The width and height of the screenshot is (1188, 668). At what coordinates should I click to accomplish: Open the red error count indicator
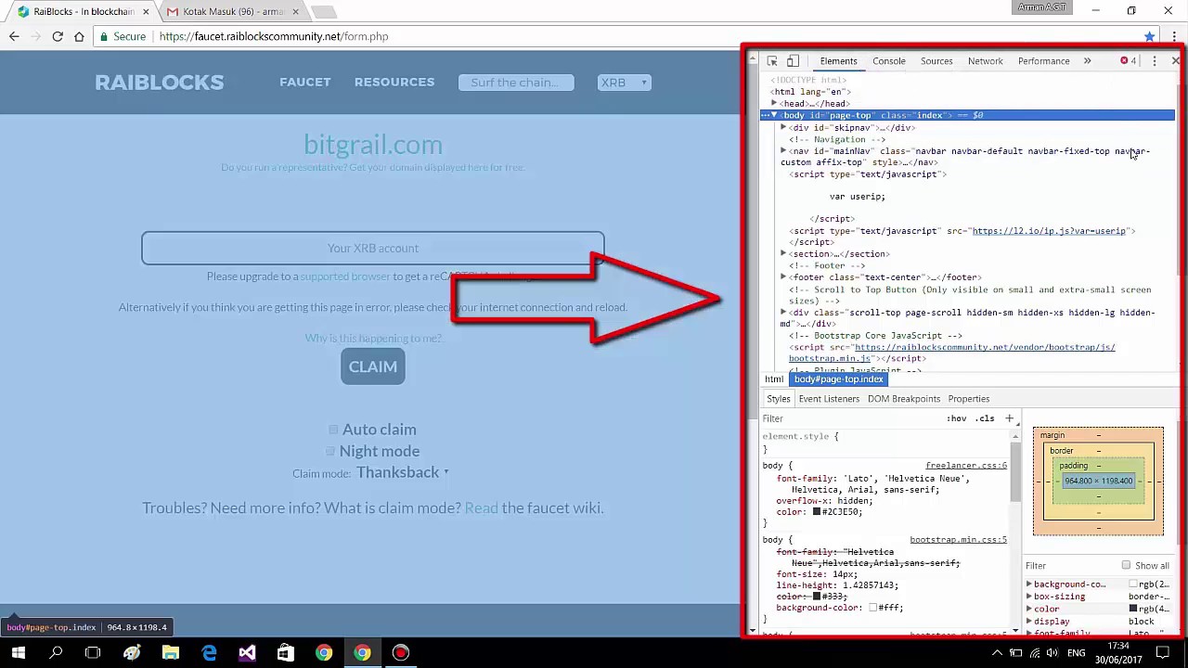(1129, 61)
